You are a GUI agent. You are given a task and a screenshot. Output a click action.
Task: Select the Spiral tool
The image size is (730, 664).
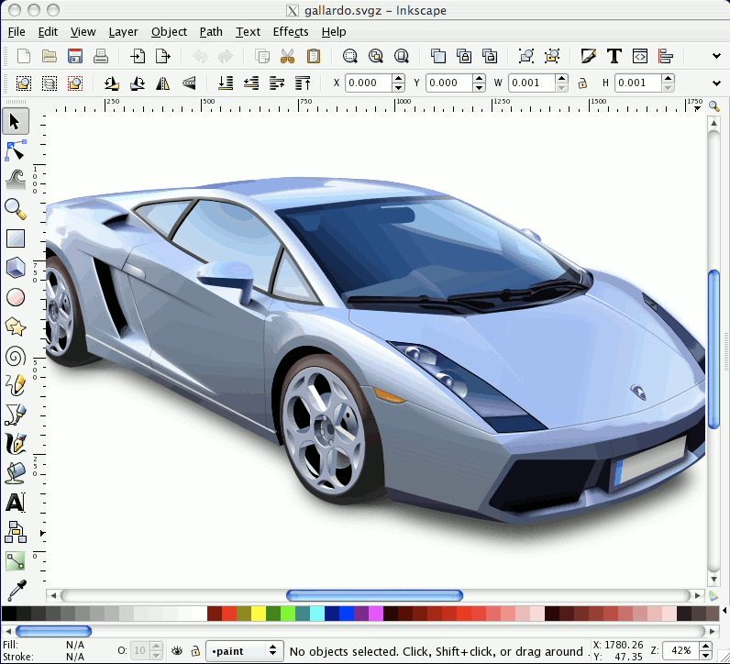coord(16,356)
